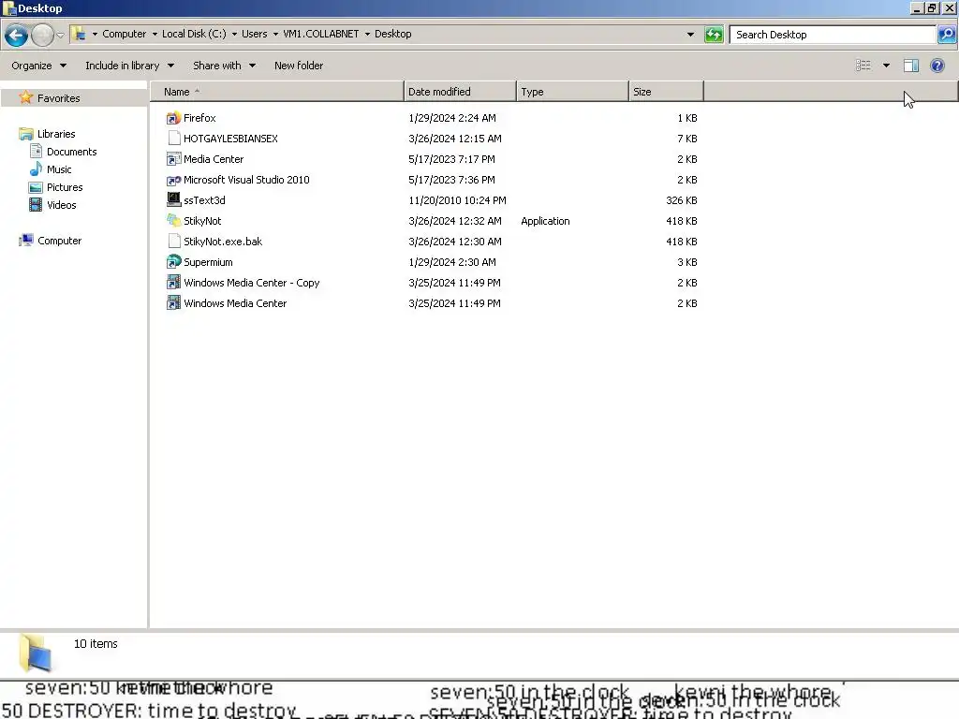Select the StikyNot application icon

click(173, 221)
